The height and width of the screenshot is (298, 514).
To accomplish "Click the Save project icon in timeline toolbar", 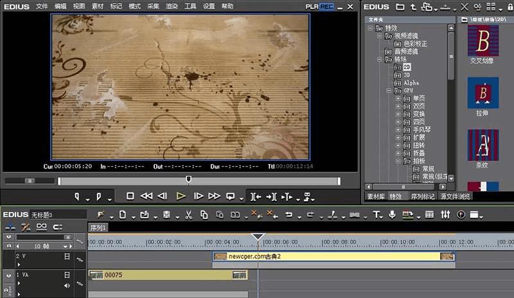I will [167, 214].
